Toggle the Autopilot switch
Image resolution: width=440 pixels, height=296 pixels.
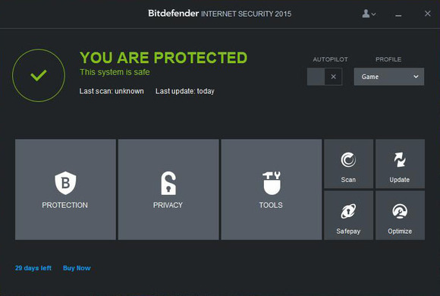[x=325, y=77]
